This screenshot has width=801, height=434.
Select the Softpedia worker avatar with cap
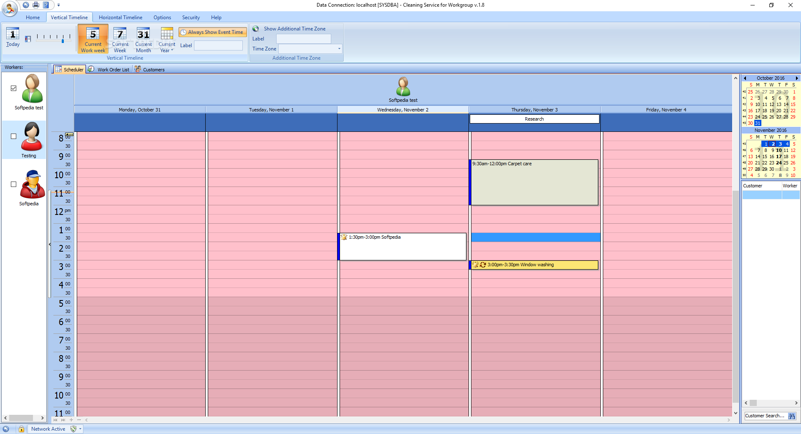point(32,184)
